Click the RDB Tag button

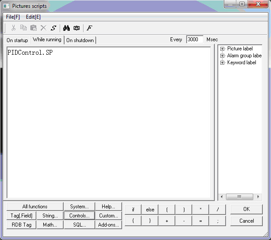click(22, 225)
